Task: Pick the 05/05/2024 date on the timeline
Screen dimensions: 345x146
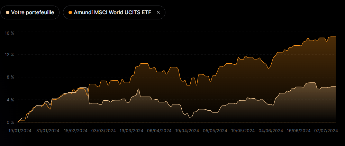Action: 215,131
